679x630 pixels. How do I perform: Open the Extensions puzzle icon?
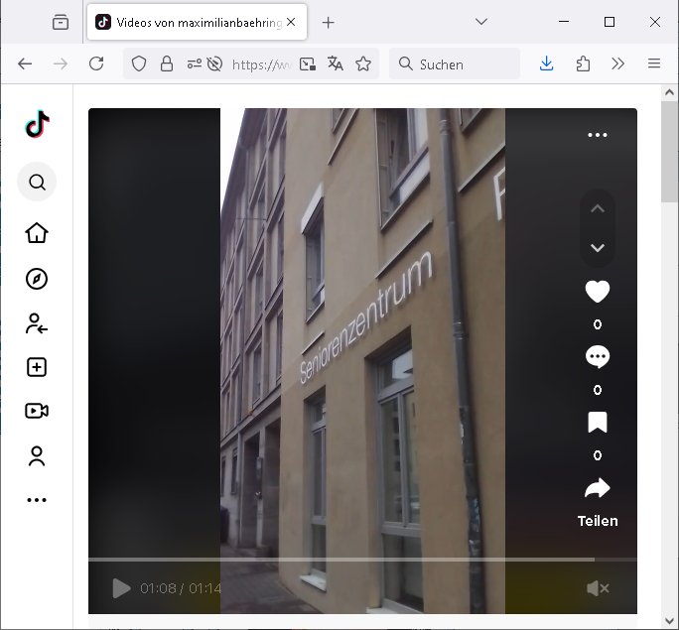pyautogui.click(x=583, y=64)
